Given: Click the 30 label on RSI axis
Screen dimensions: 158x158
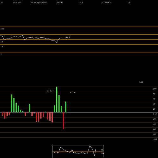Looking at the screenshot, I should coord(2,46).
